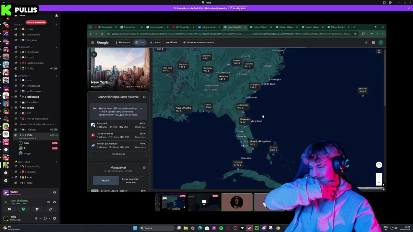The image size is (413, 232).
Task: Collapse the Stake category
Action: click(x=18, y=24)
